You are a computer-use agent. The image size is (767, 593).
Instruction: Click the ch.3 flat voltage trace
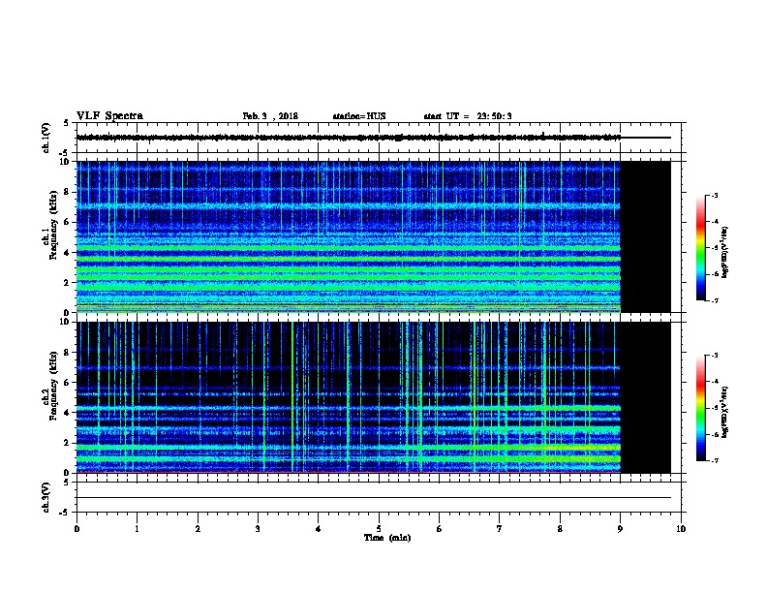pyautogui.click(x=374, y=498)
